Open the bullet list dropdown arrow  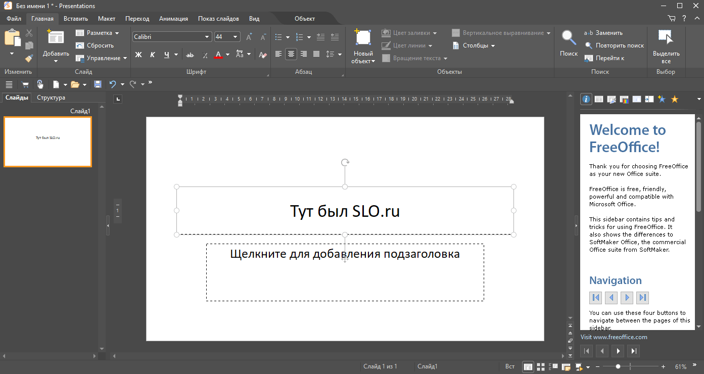coord(288,37)
